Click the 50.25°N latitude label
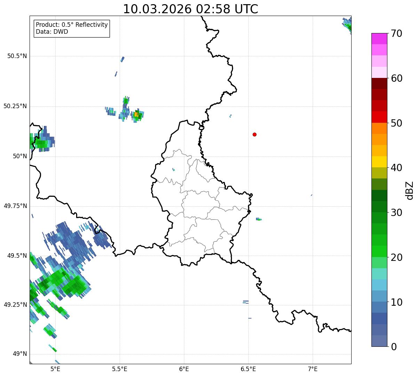This screenshot has height=376, width=418. point(15,106)
